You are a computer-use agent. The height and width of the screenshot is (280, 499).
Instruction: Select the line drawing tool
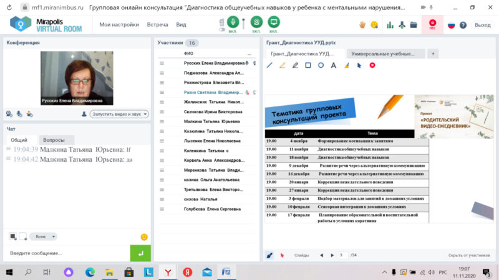pos(269,65)
